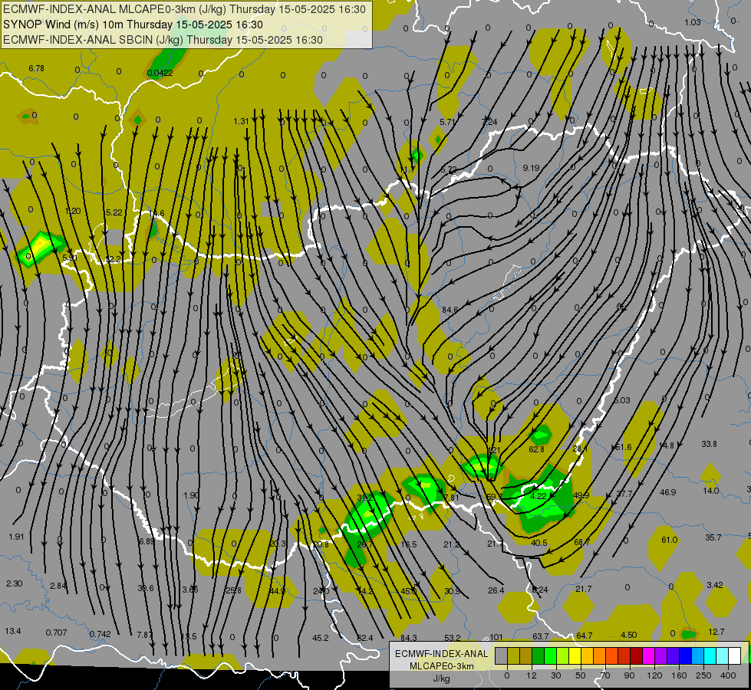Click the map value '0.0422'
The image size is (751, 690).
[x=160, y=73]
